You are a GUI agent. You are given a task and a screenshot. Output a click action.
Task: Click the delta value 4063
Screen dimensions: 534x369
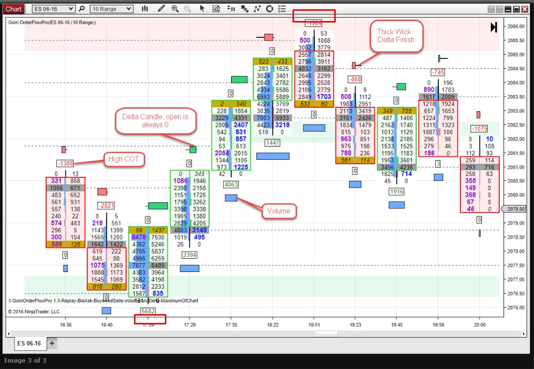click(231, 184)
